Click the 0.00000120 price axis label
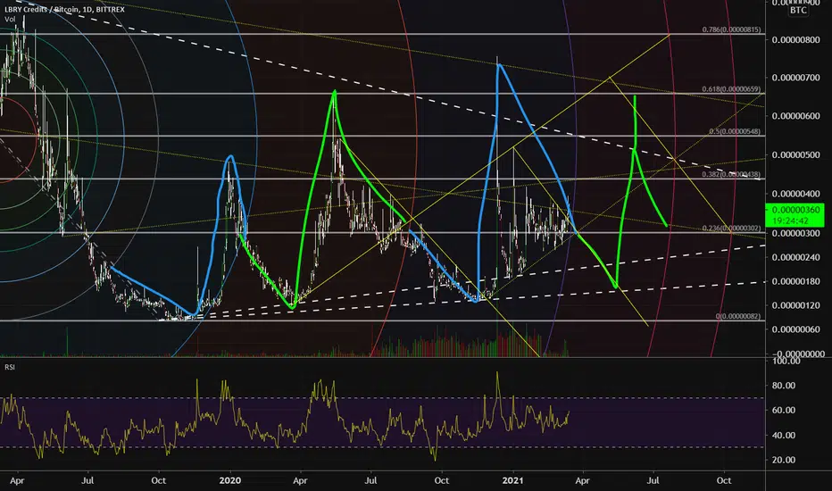The width and height of the screenshot is (832, 491). pyautogui.click(x=795, y=305)
